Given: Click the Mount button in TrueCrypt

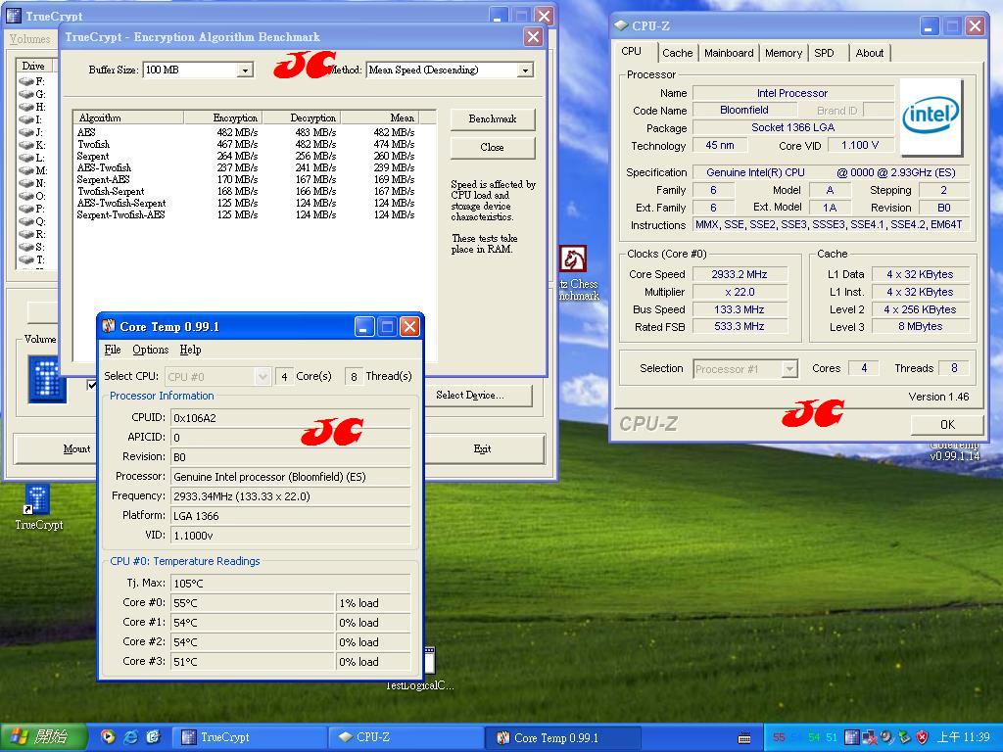Looking at the screenshot, I should 55,448.
